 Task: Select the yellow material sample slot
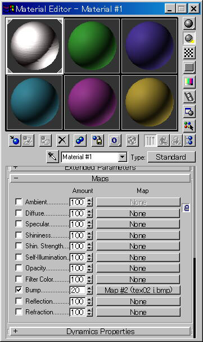point(150,103)
